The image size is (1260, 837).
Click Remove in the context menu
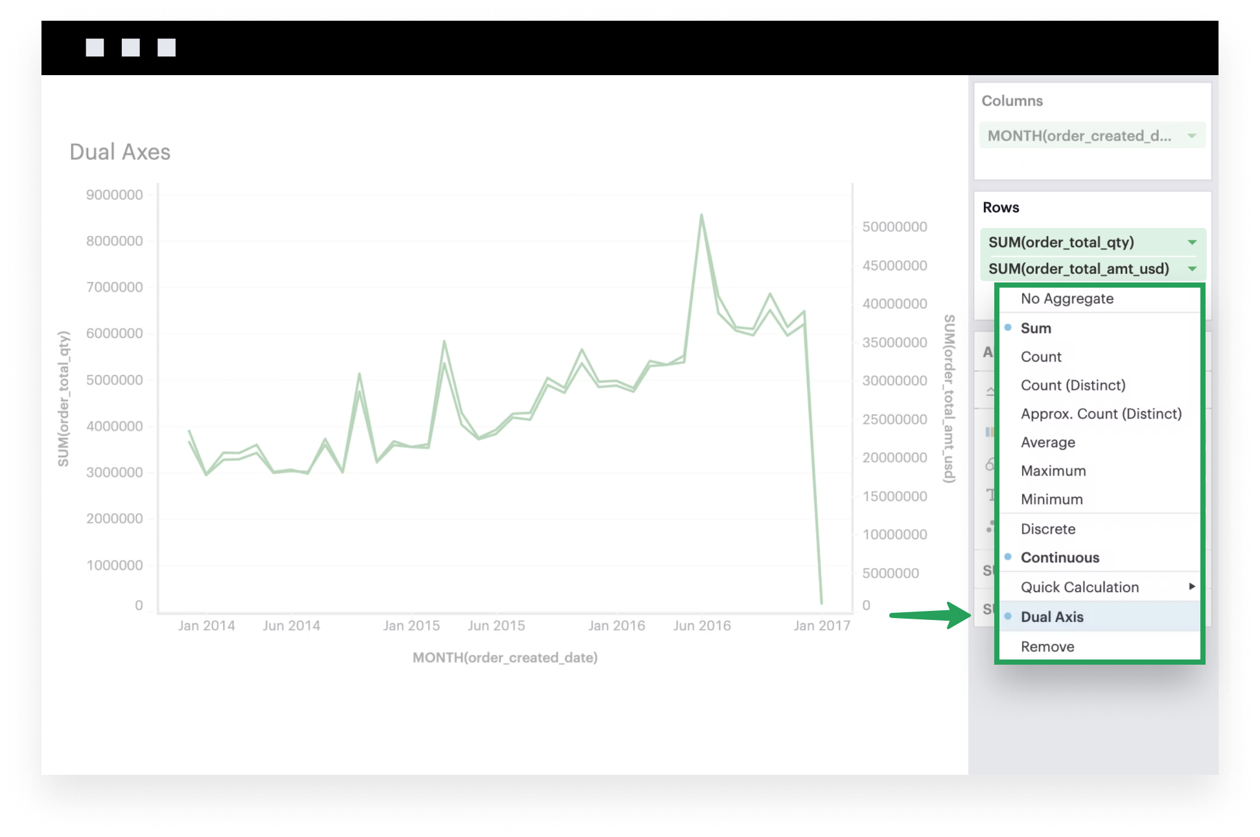point(1047,647)
